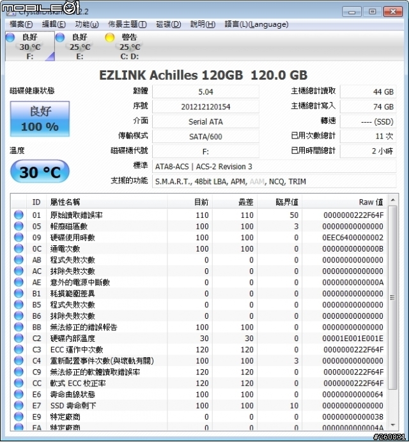This screenshot has height=442, width=409.
Task: Click the scrollbar up arrow in attribute list
Action: [x=392, y=200]
